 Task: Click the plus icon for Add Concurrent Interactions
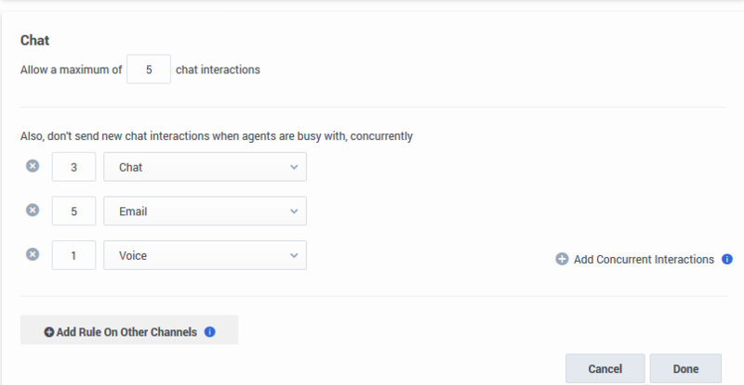[562, 259]
